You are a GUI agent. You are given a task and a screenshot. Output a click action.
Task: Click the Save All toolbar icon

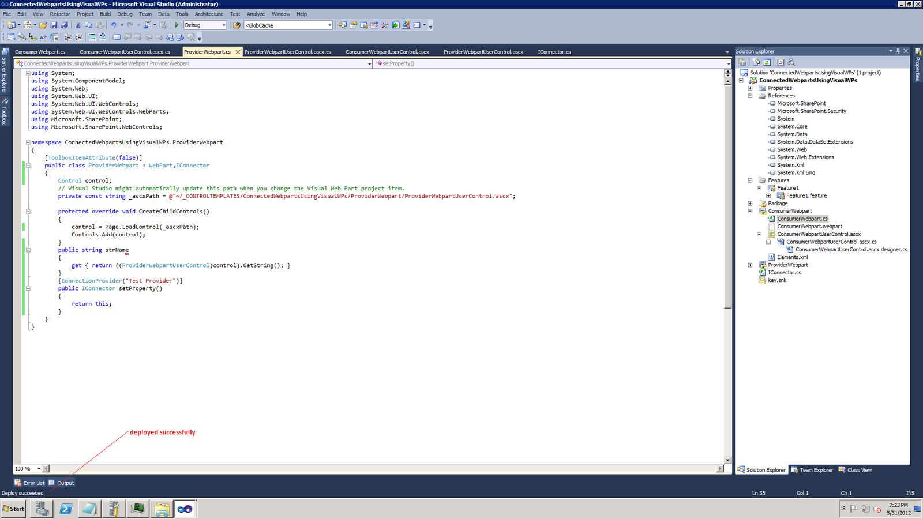[64, 25]
